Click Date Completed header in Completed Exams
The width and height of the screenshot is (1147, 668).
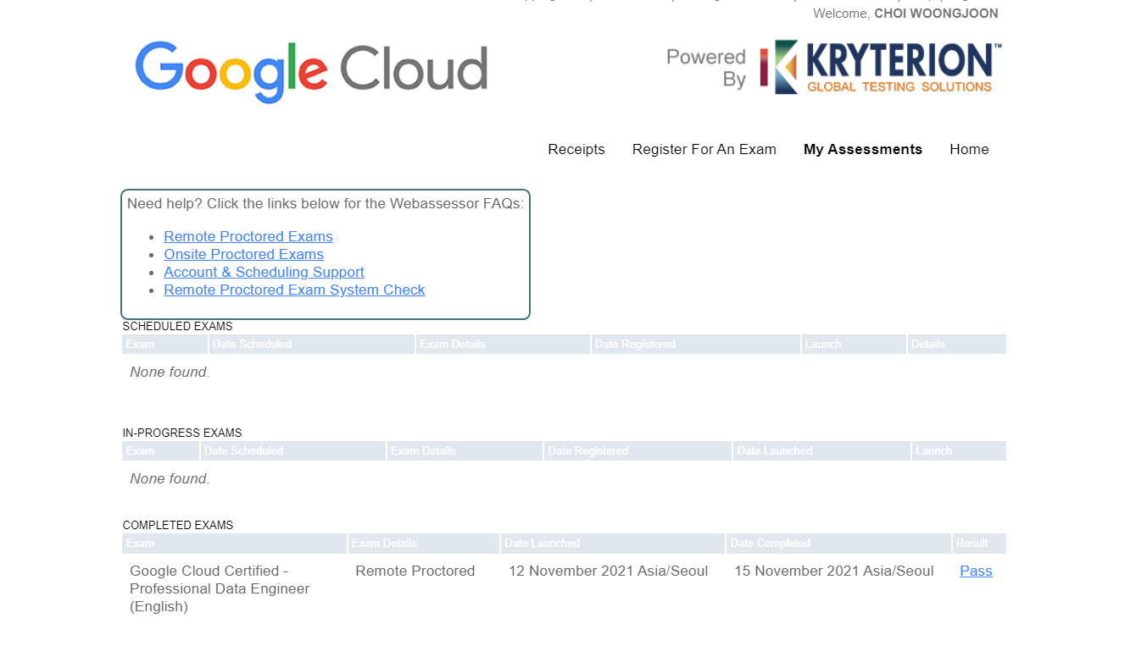[839, 543]
